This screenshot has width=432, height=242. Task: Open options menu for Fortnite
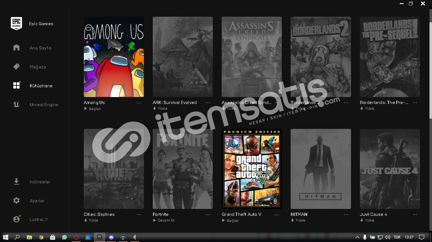coord(208,215)
